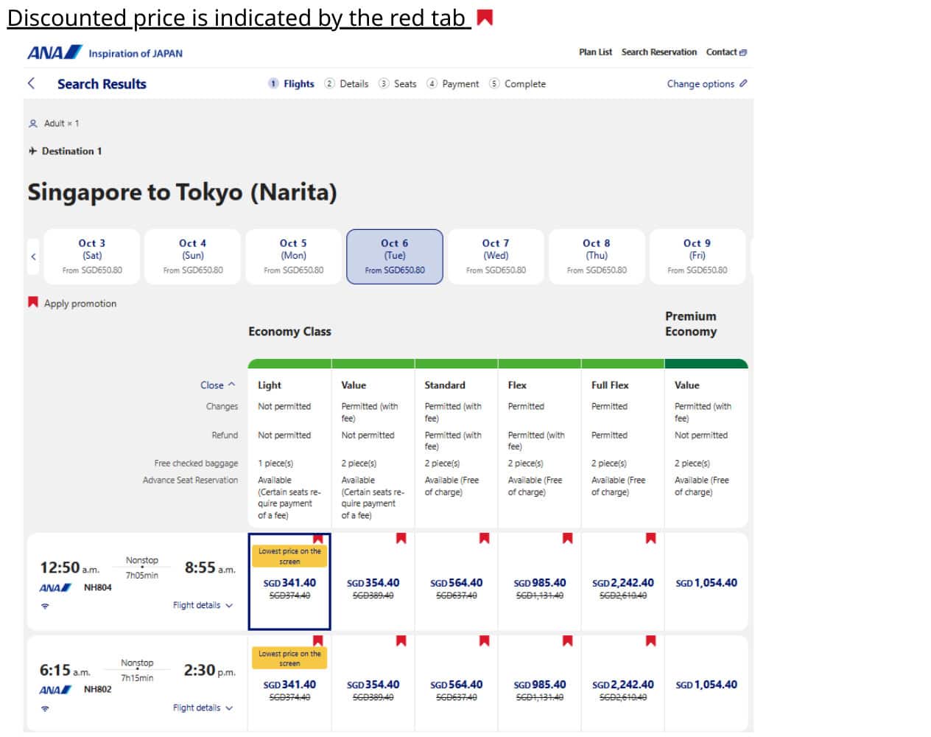Switch to the Oct 7 (Wed) date tab
This screenshot has height=737, width=931.
(496, 256)
